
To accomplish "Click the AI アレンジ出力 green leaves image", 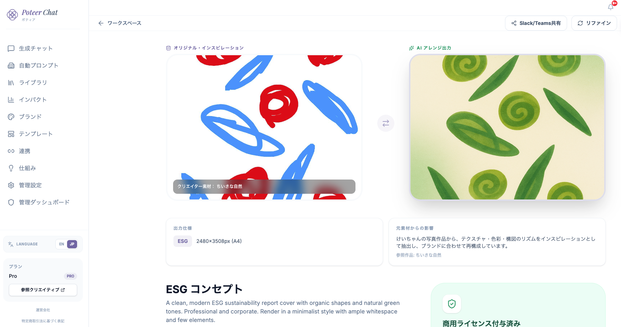I will point(507,127).
